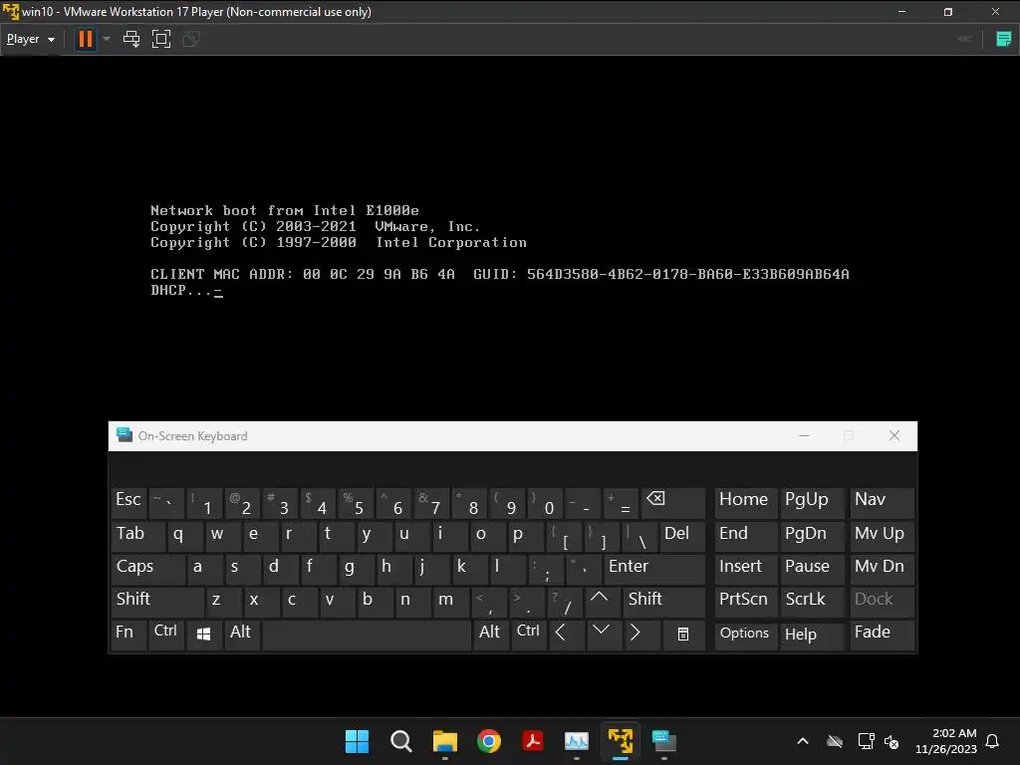Viewport: 1020px width, 765px height.
Task: Click the Fade key
Action: [882, 635]
